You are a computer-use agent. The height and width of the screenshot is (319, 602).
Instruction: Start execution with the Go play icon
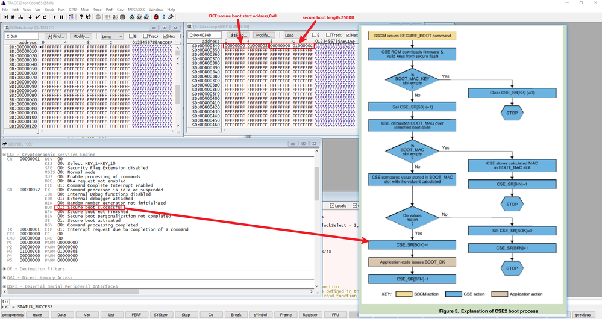pos(54,17)
